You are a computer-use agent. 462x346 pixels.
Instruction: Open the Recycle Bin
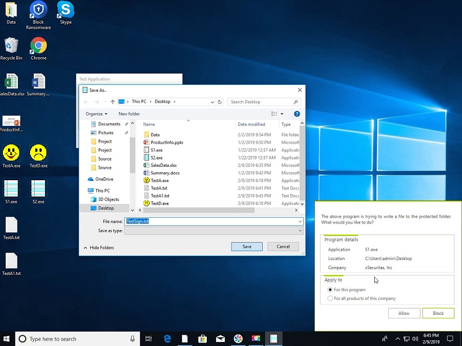(x=11, y=49)
